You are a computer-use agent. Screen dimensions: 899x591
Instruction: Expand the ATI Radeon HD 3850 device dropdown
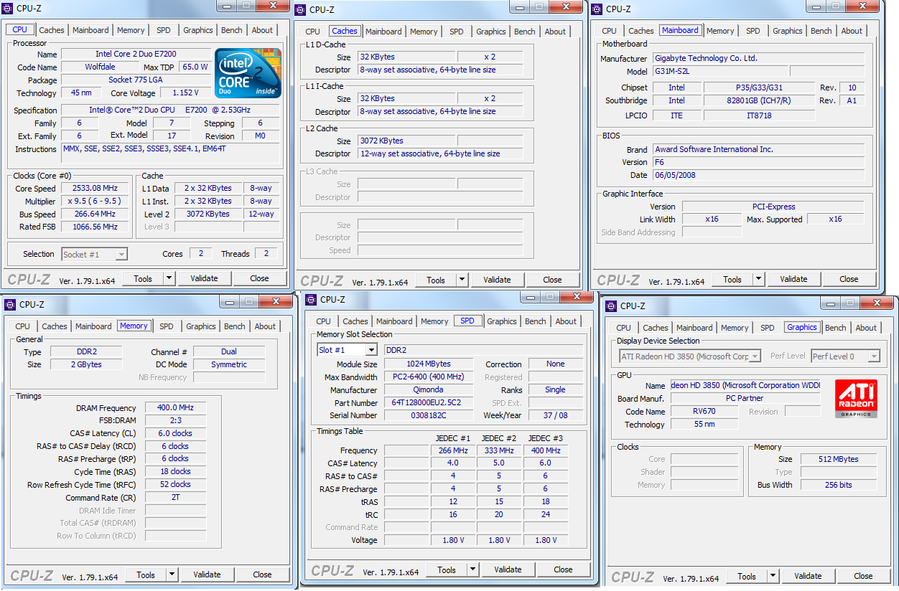click(754, 356)
